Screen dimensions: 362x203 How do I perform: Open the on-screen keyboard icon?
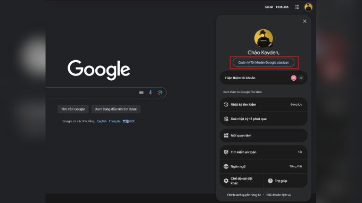pos(141,92)
